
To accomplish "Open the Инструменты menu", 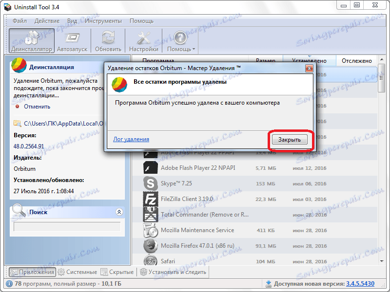I will pos(103,21).
